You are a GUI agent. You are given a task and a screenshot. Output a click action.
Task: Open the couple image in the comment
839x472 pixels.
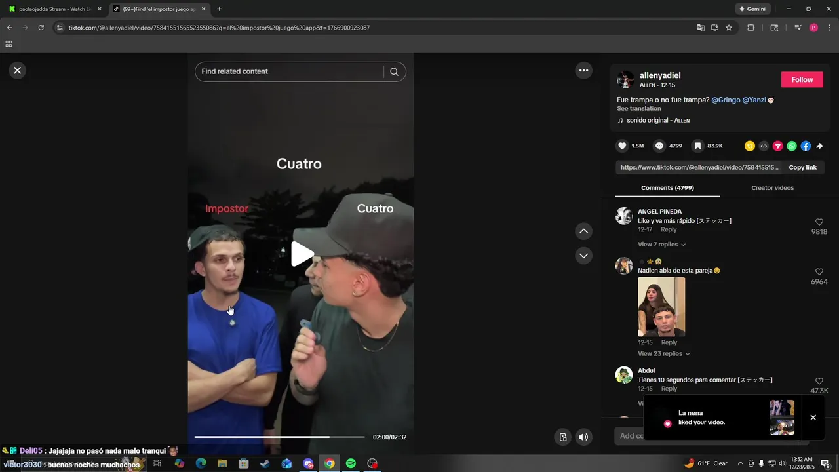661,307
